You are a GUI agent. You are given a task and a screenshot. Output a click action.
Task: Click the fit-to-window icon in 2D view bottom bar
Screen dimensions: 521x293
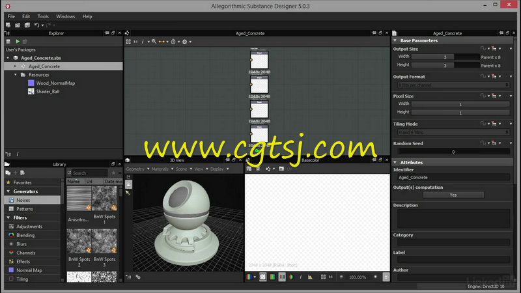[x=323, y=277]
